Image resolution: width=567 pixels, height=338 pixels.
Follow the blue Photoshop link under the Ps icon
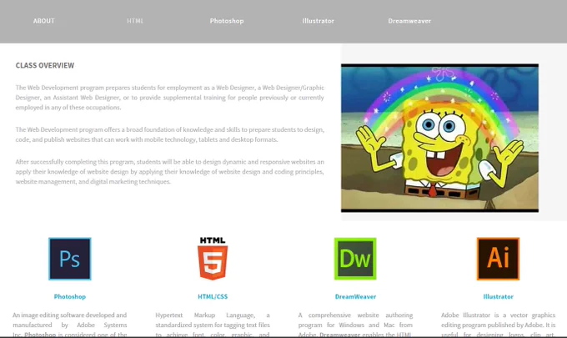[70, 296]
